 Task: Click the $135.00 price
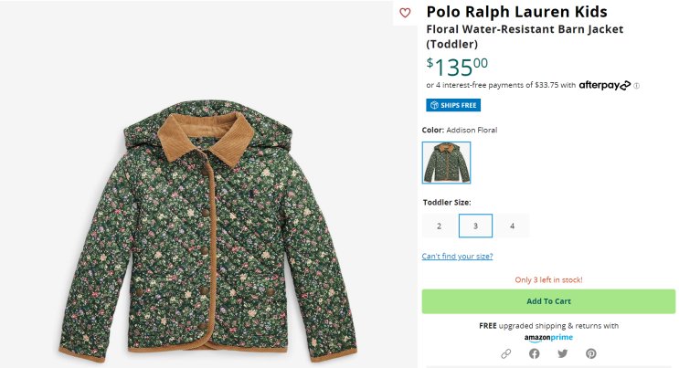[458, 66]
